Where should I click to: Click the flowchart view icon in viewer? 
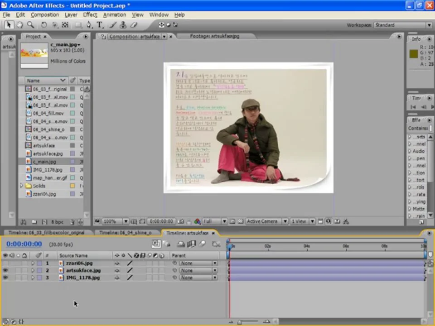pos(346,221)
